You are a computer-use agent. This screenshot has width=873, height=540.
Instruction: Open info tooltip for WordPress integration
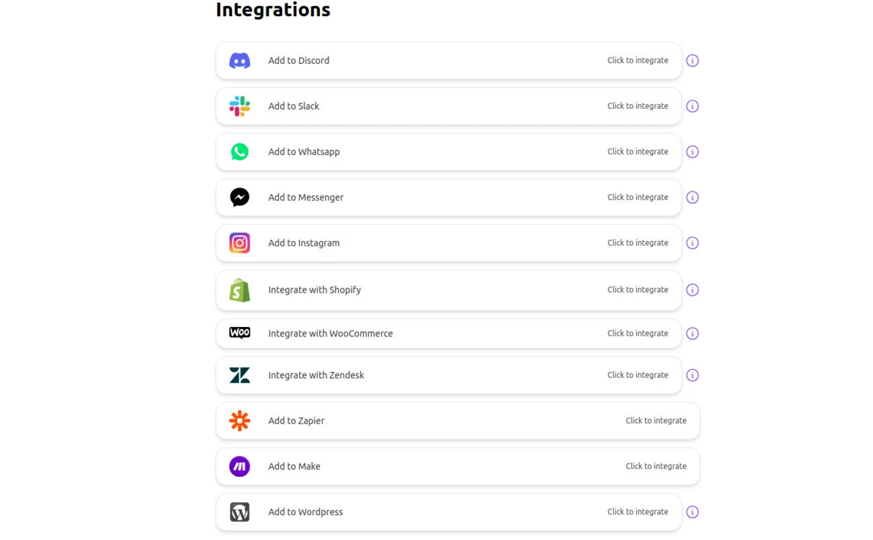[x=692, y=511]
